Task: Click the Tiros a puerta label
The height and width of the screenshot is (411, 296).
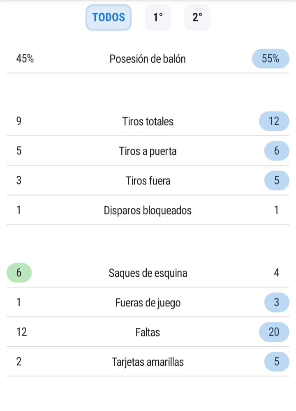Action: 148,151
